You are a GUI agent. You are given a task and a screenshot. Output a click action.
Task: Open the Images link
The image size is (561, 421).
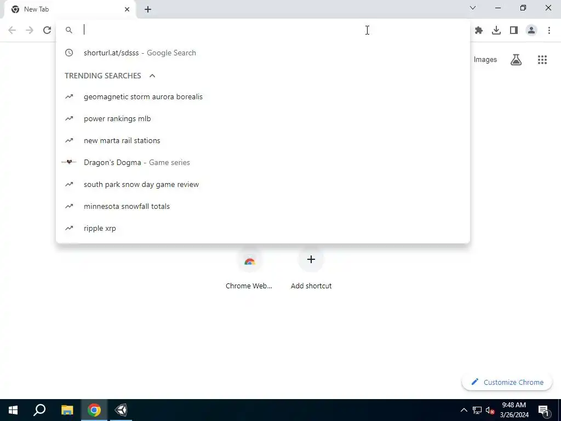click(x=485, y=59)
